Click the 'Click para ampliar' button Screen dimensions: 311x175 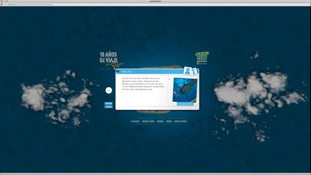tap(185, 104)
